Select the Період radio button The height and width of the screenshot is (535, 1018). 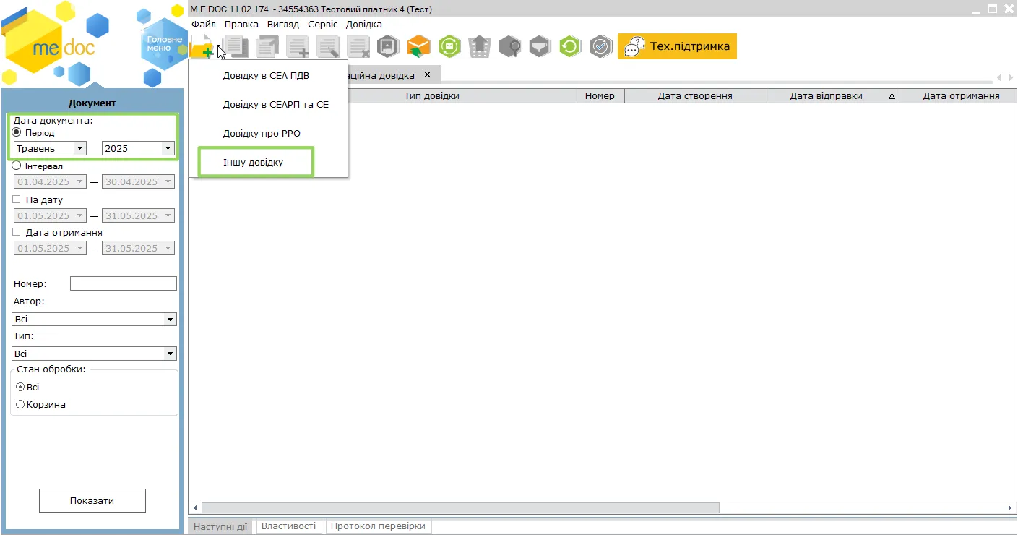[x=17, y=133]
